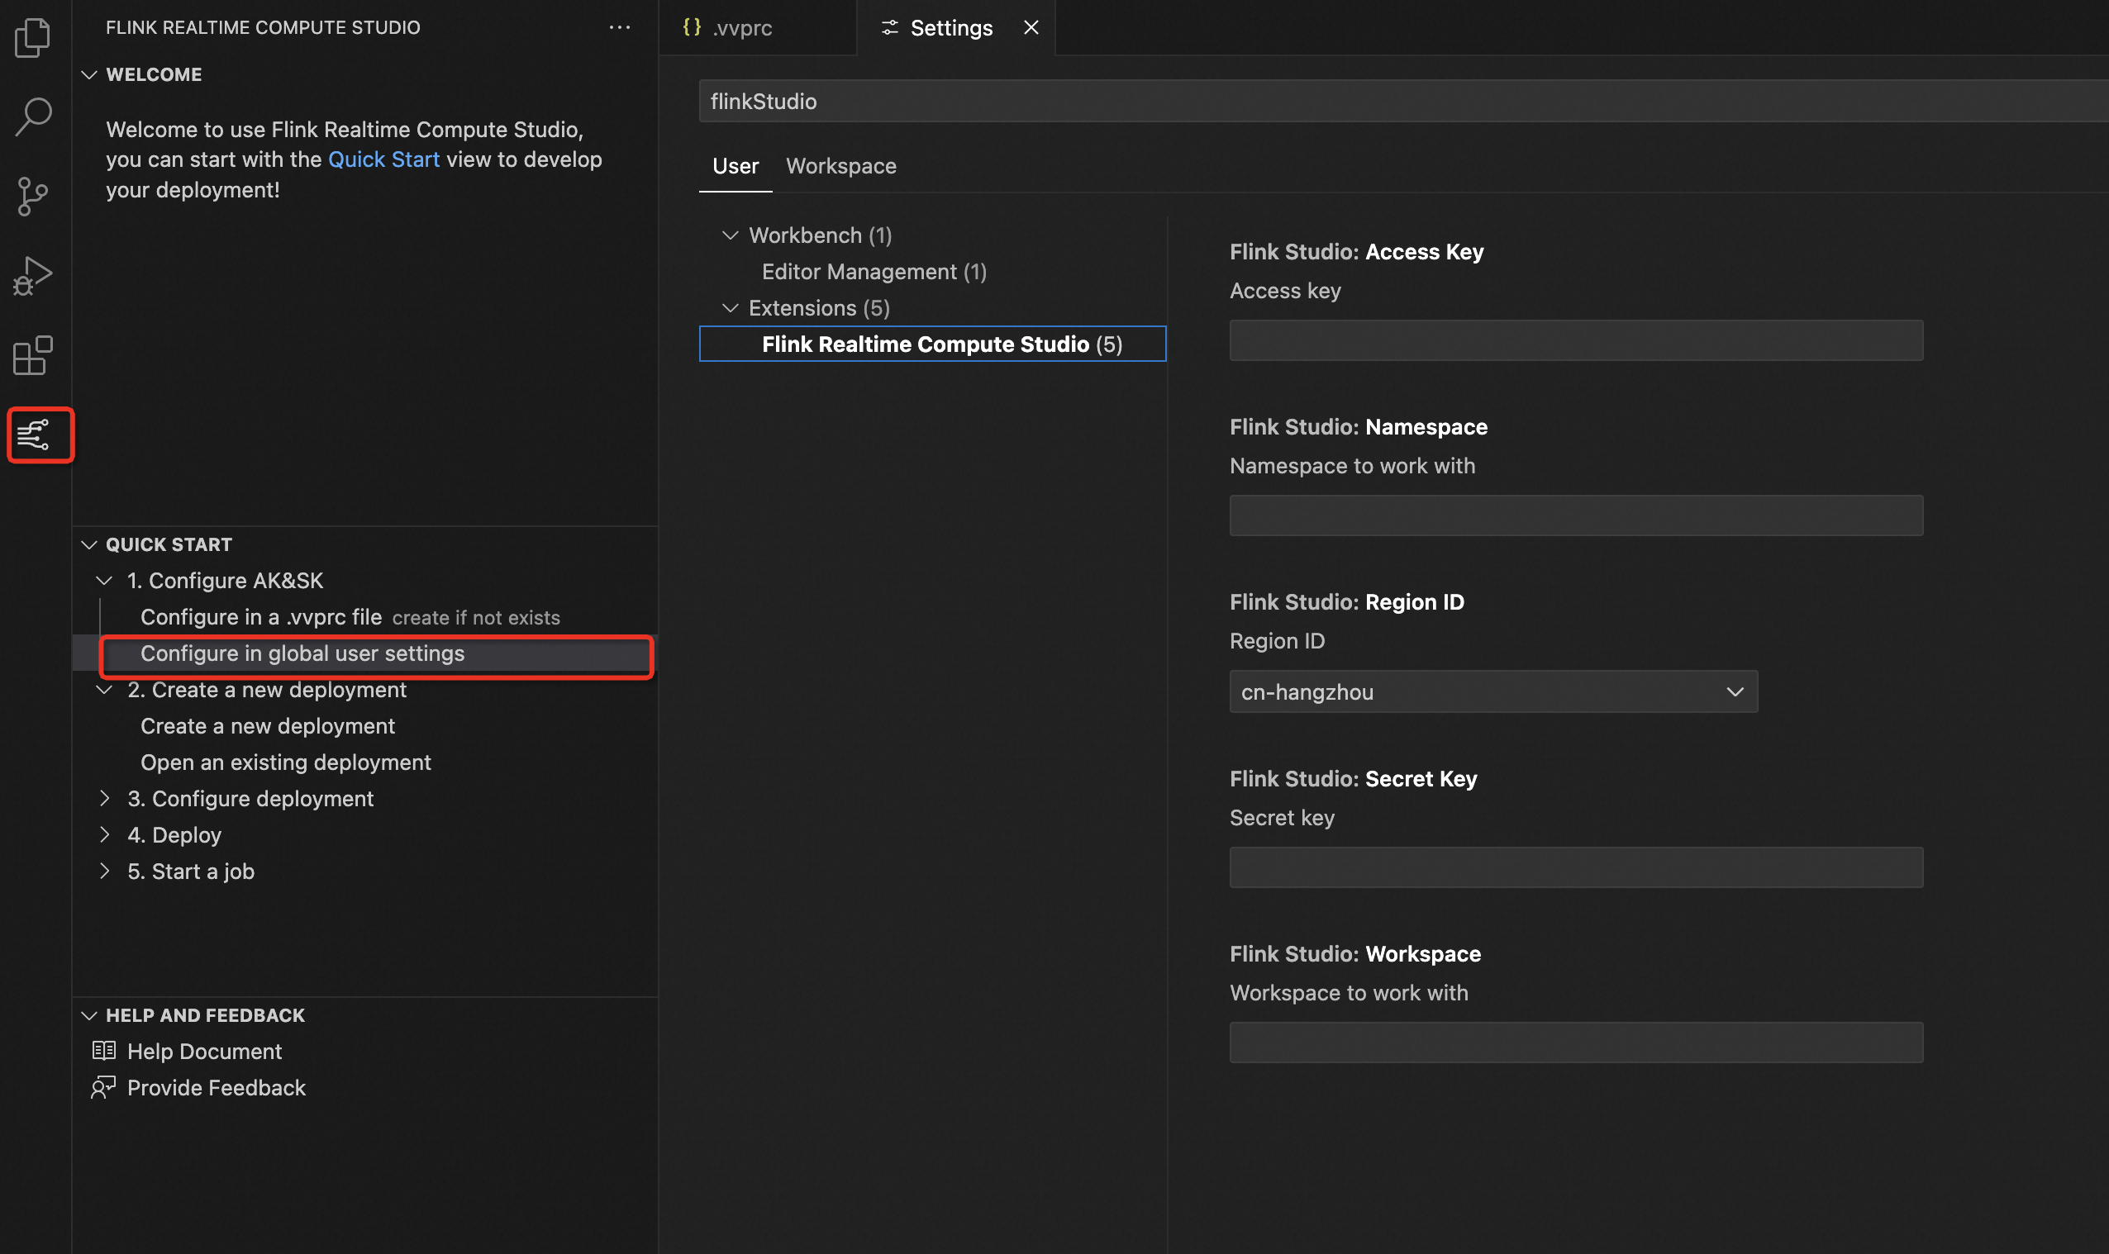
Task: Click the Provide Feedback person icon
Action: (103, 1086)
